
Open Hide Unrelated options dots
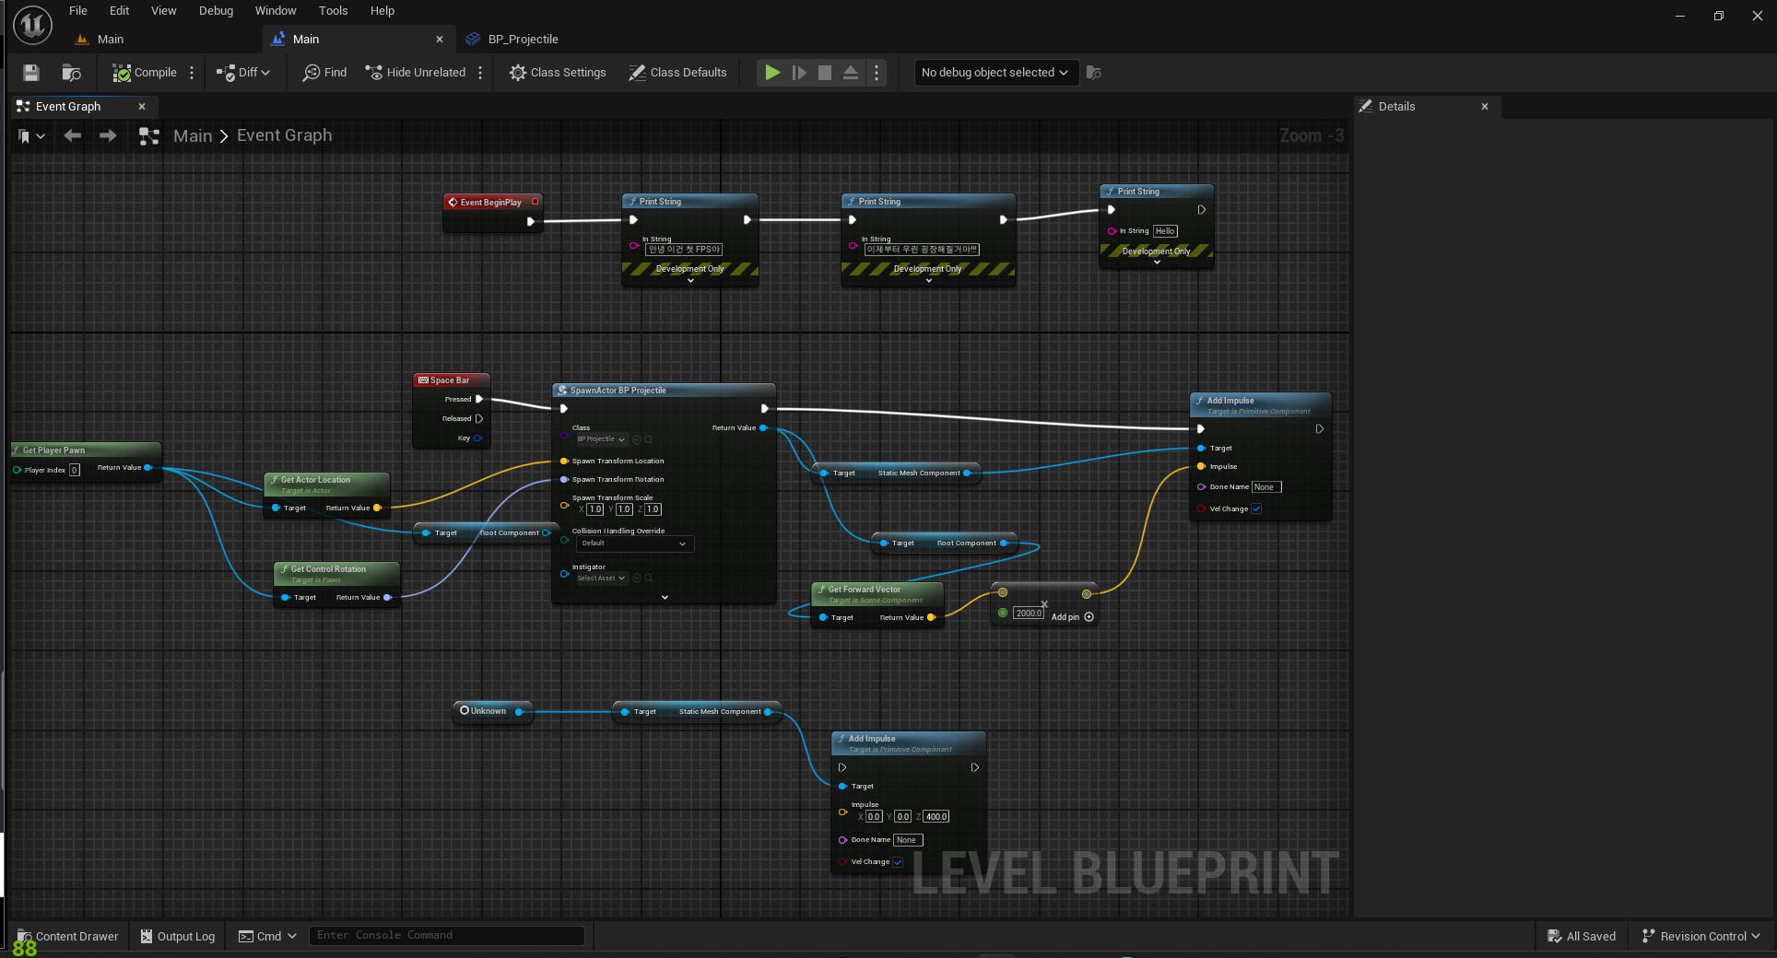[480, 73]
